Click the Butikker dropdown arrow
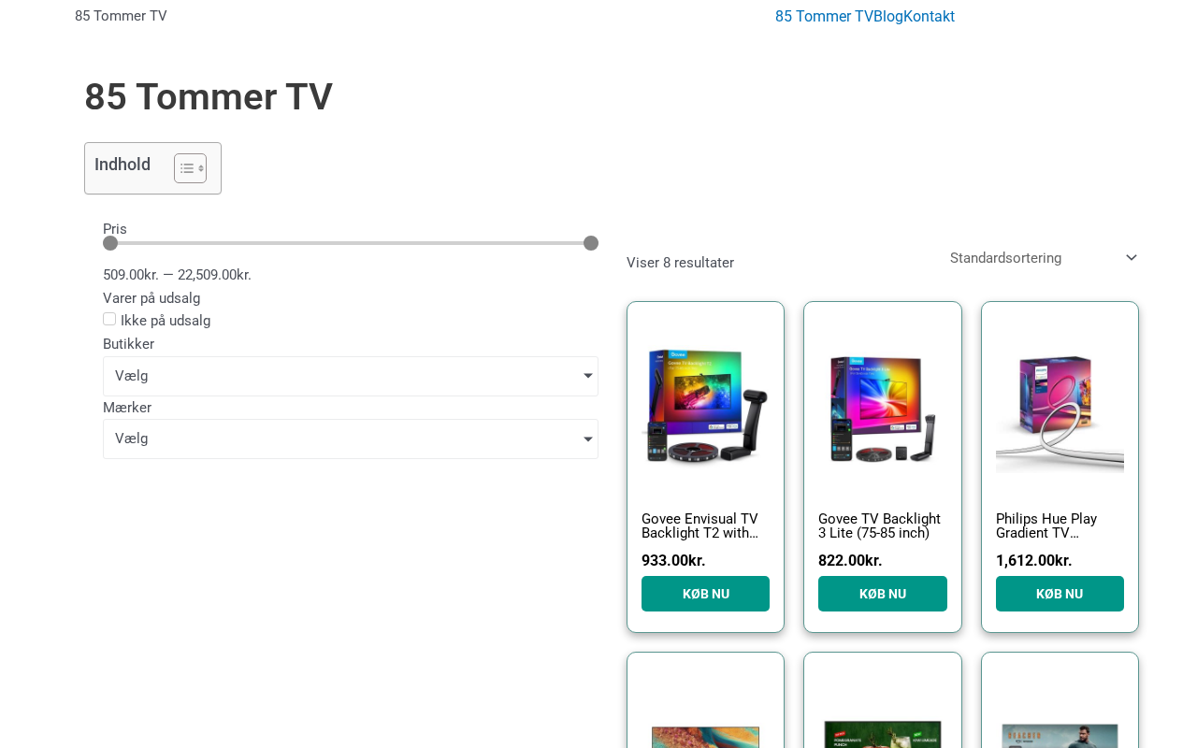Viewport: 1197px width, 748px height. coord(587,376)
